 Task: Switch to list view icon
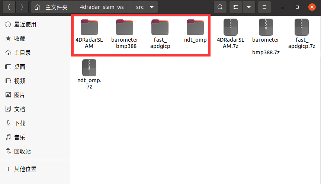[236, 7]
